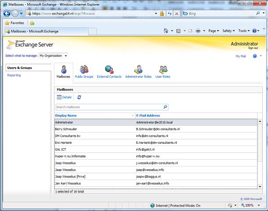Click the Print icon in command bar

[198, 31]
